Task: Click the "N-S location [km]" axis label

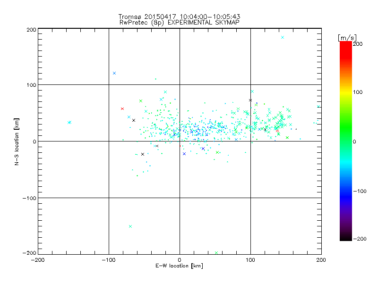Action: 17,141
